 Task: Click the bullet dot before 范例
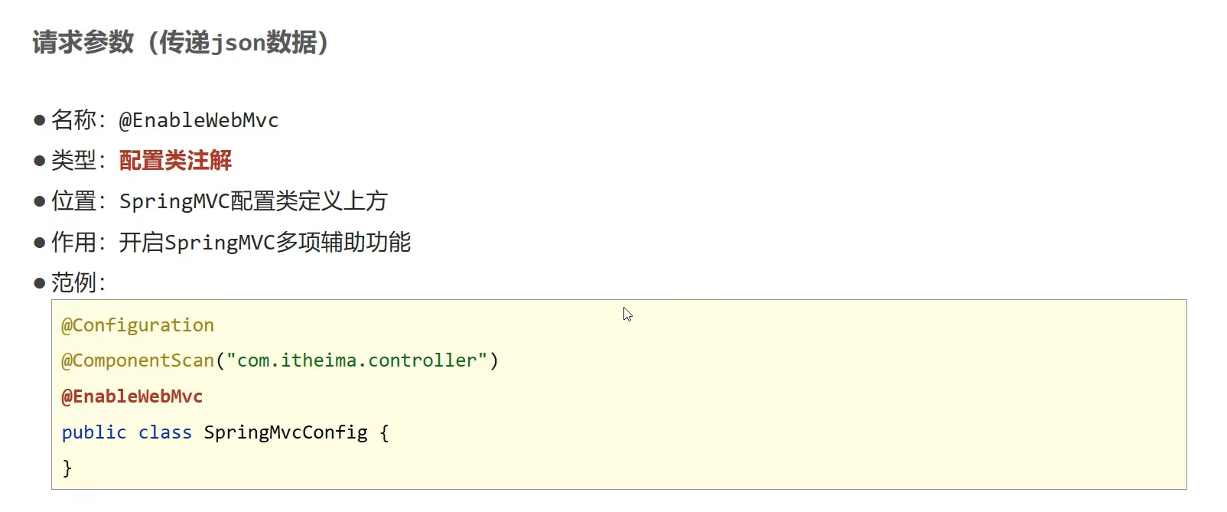pyautogui.click(x=40, y=283)
